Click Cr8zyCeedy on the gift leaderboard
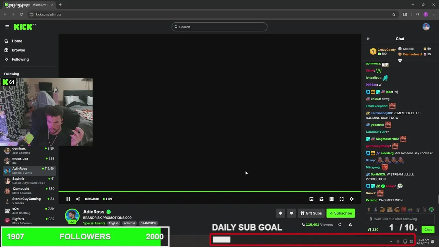The width and height of the screenshot is (439, 247). click(x=387, y=50)
